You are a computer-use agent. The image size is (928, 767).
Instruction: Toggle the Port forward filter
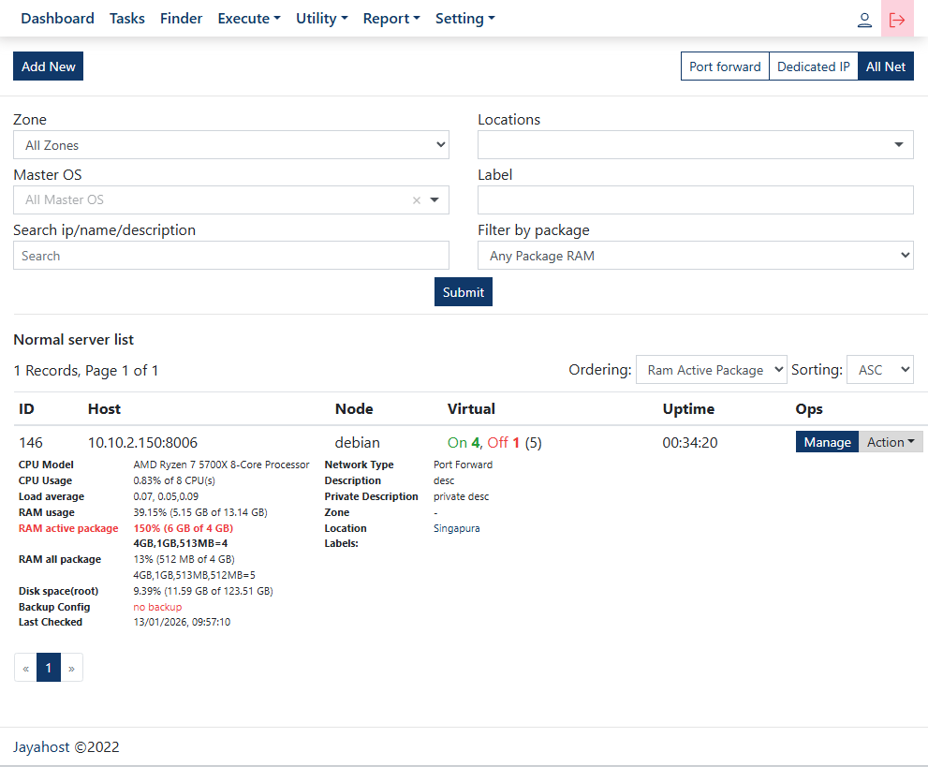(x=724, y=66)
